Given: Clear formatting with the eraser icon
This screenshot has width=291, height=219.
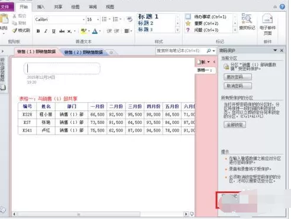Looking at the screenshot, I should tap(130, 19).
